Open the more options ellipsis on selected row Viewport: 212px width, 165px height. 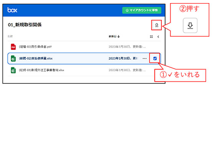click(x=145, y=59)
